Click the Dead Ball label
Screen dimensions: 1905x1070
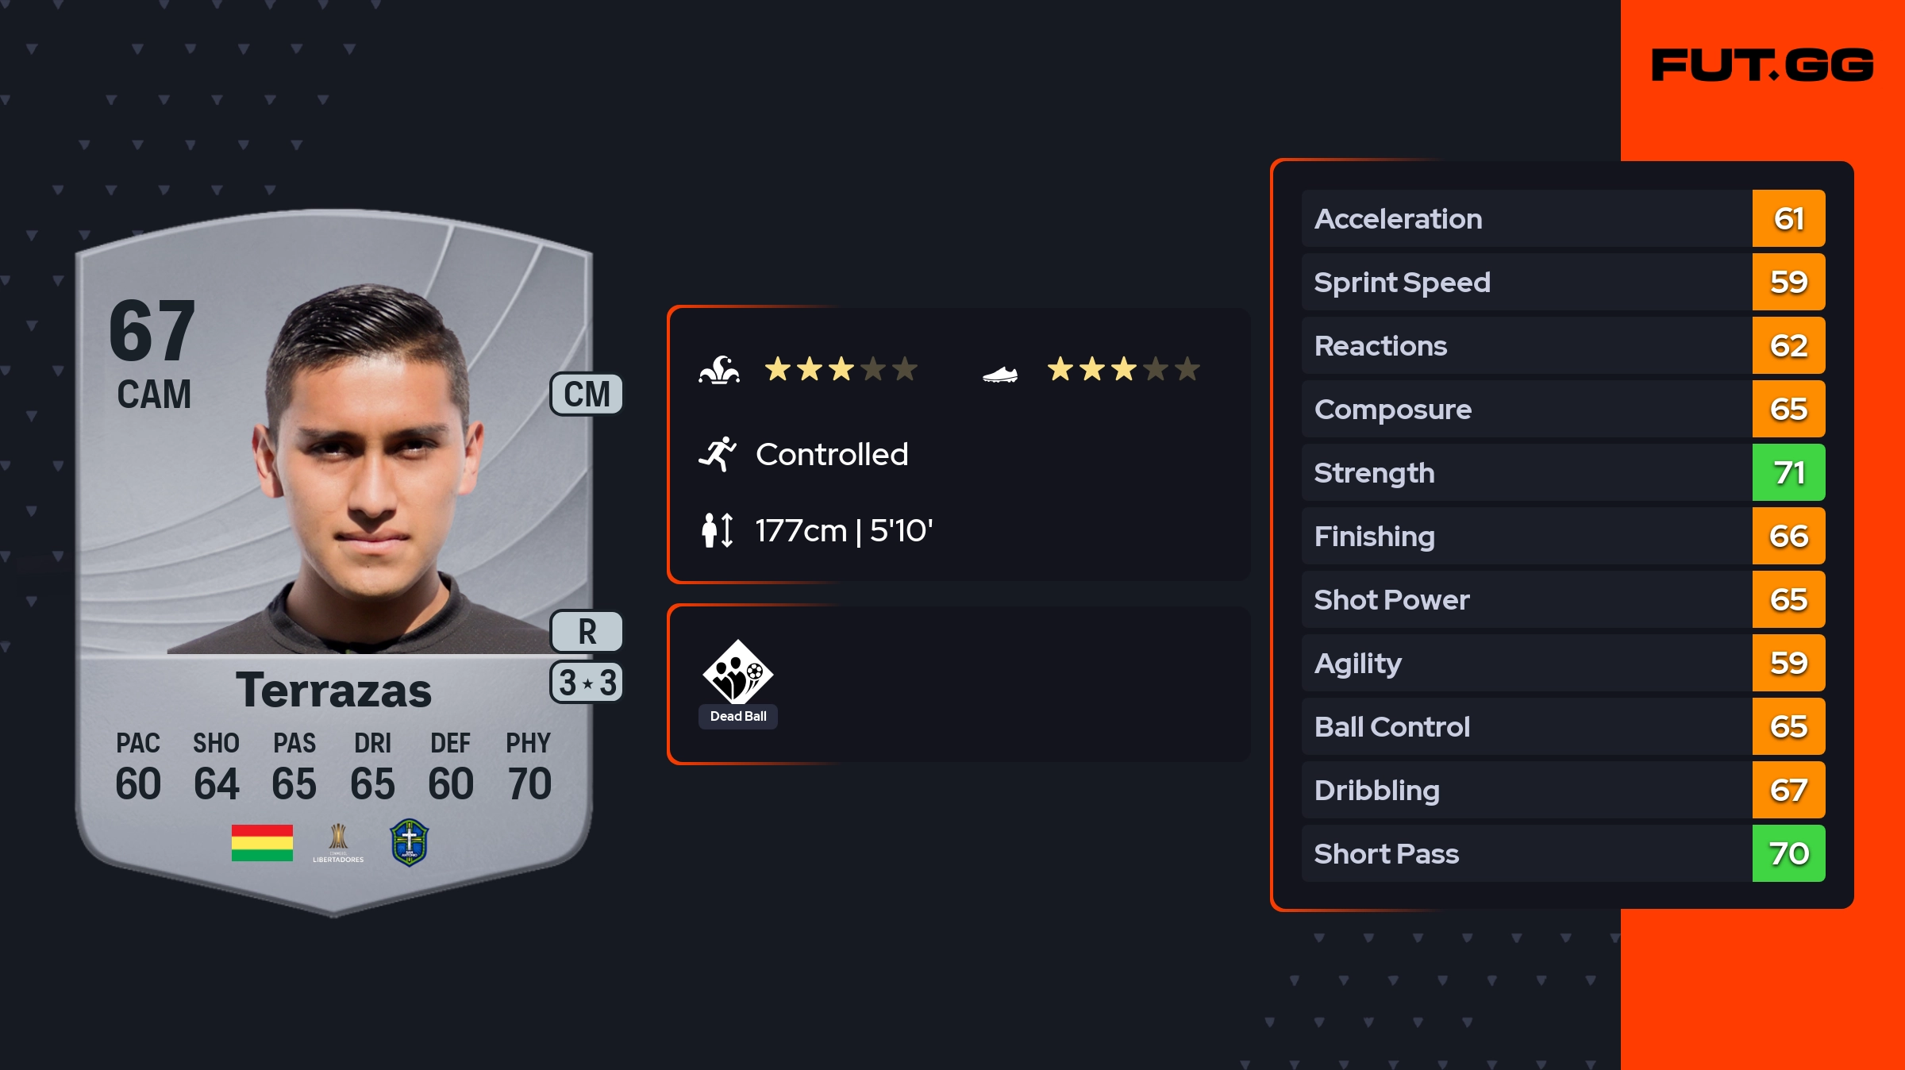(738, 717)
